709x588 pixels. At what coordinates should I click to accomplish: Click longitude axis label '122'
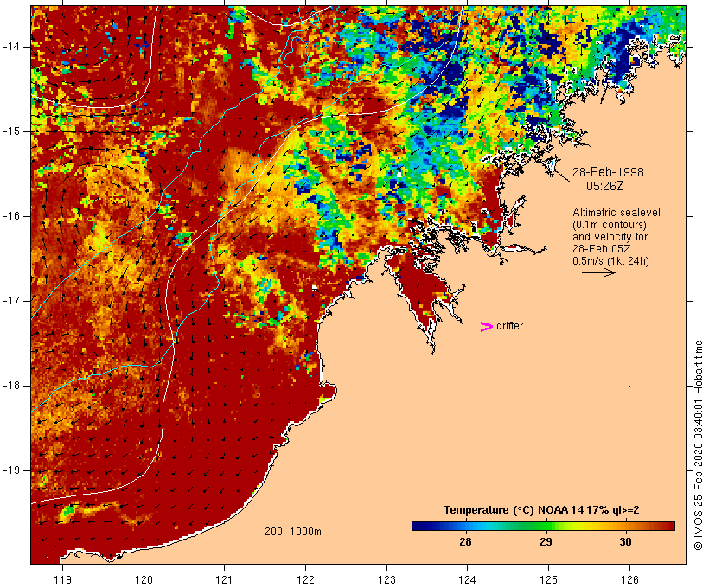click(306, 580)
